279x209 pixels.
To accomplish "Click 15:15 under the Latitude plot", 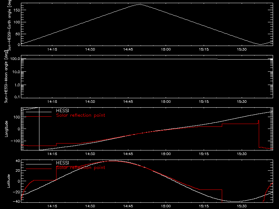I will 204,206.
